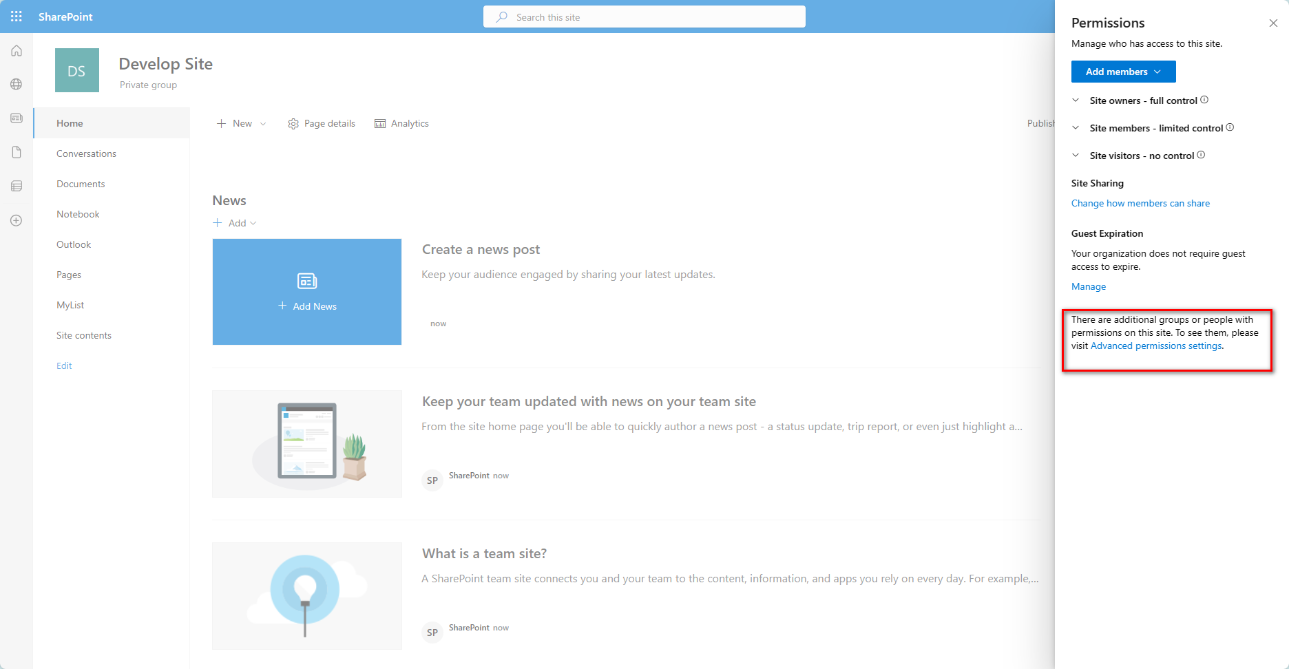Open Analytics for this page

tap(401, 123)
